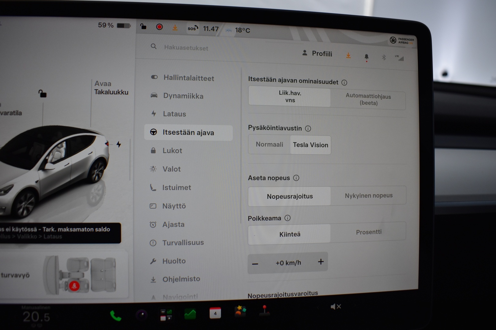Show info for Aseta nopeus
Image resolution: width=496 pixels, height=330 pixels.
[296, 178]
